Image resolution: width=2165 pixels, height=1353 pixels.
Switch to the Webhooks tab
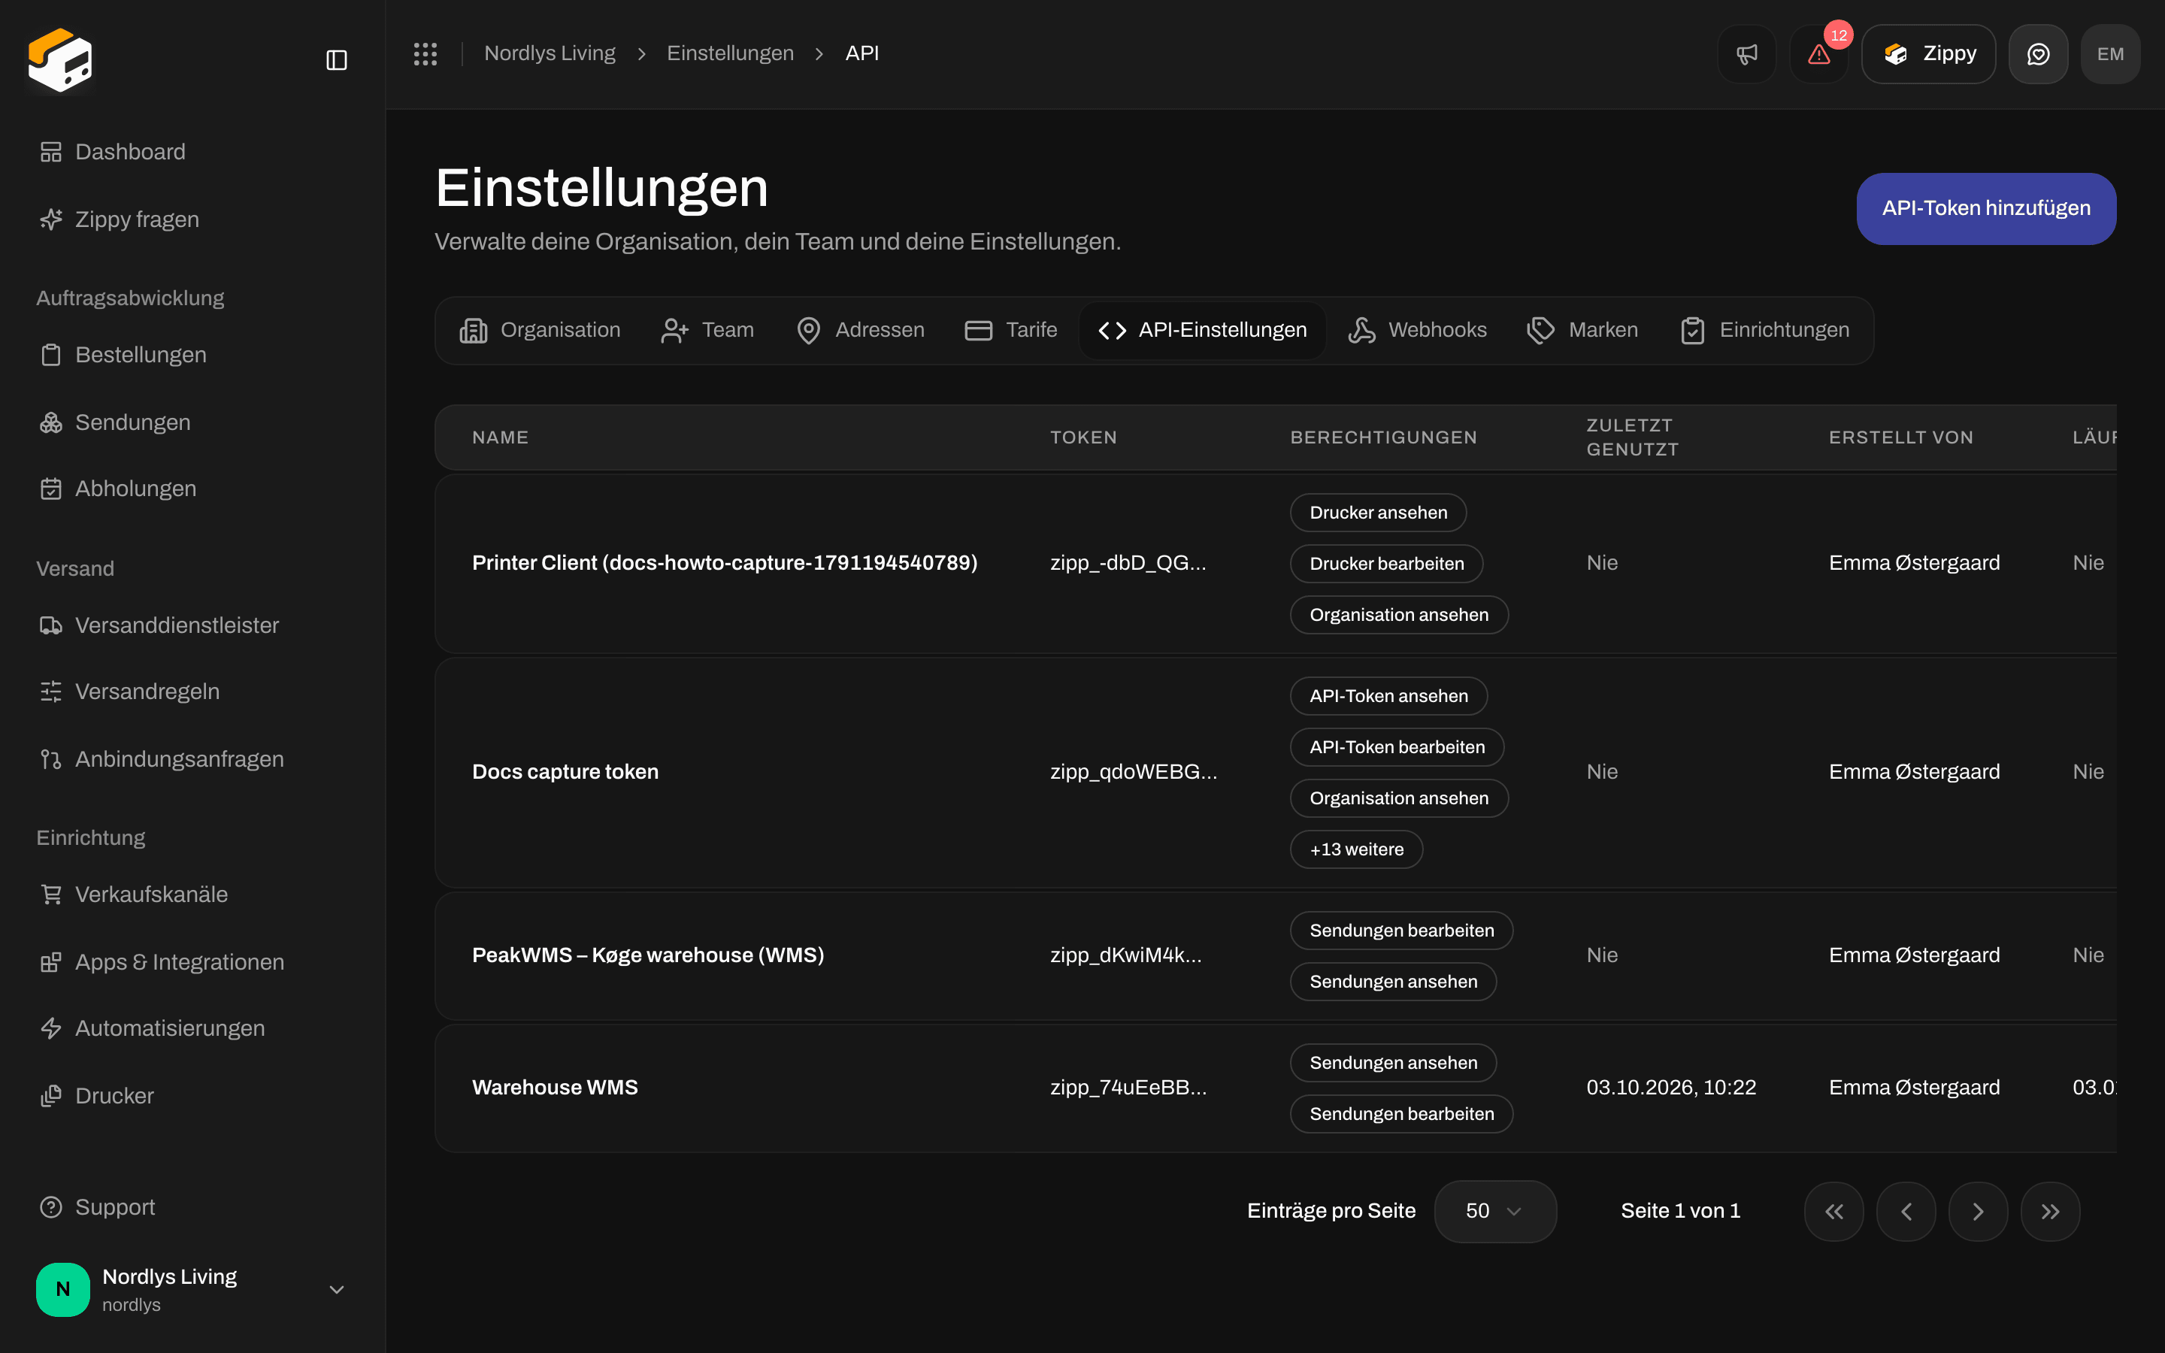pos(1417,330)
